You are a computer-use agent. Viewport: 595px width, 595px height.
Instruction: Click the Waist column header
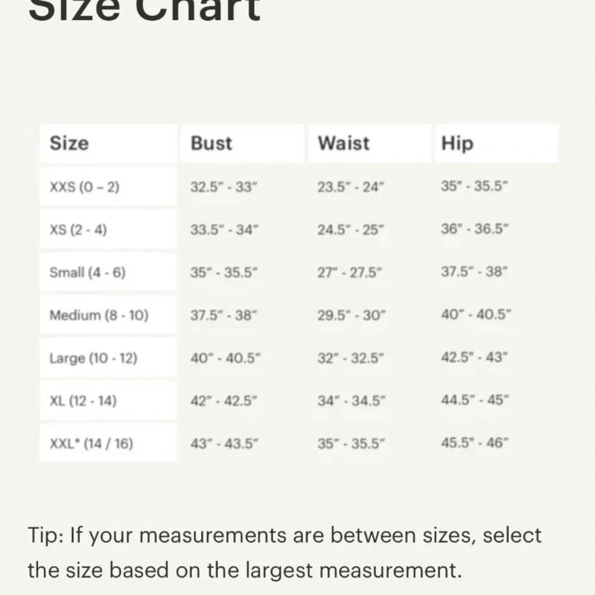(x=343, y=143)
